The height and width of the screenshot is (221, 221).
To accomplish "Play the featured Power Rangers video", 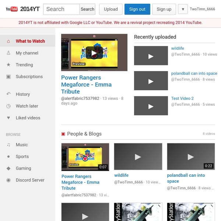I will (x=94, y=52).
